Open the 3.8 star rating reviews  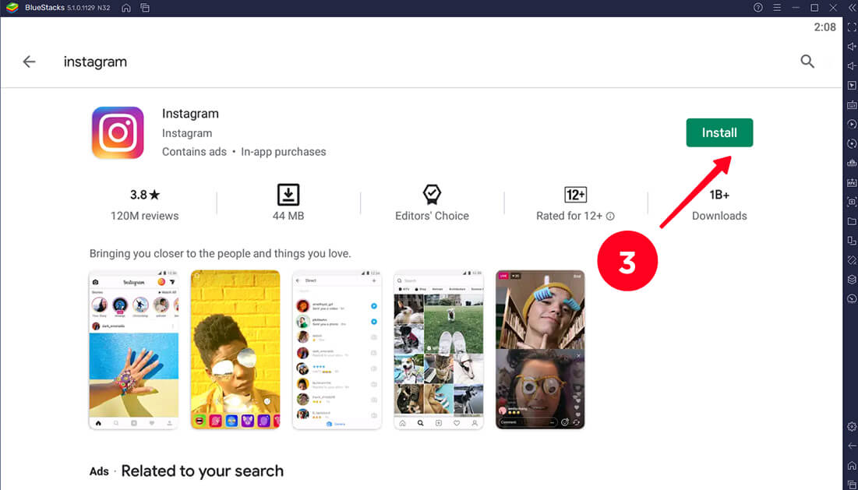144,195
